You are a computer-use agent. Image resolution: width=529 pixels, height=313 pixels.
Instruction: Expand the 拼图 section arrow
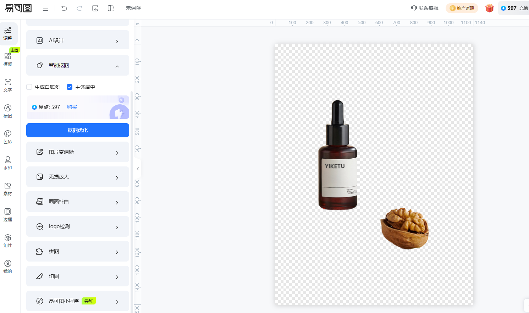117,252
